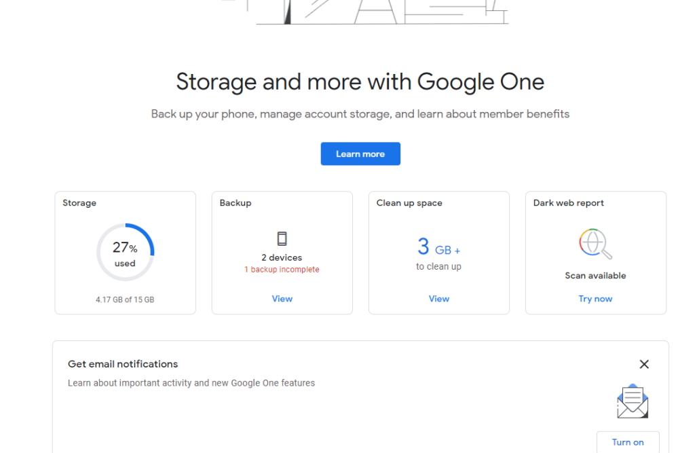Click the 'Scan available' status label
Screen dimensions: 695x453
(595, 276)
